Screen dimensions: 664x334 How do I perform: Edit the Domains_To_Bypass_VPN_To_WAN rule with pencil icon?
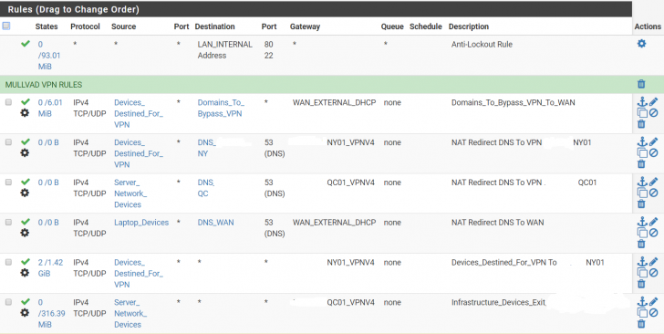[x=653, y=101]
